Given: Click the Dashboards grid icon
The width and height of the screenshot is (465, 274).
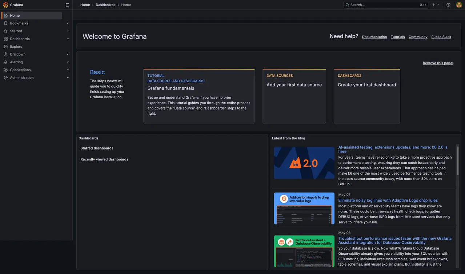Looking at the screenshot, I should (6, 39).
